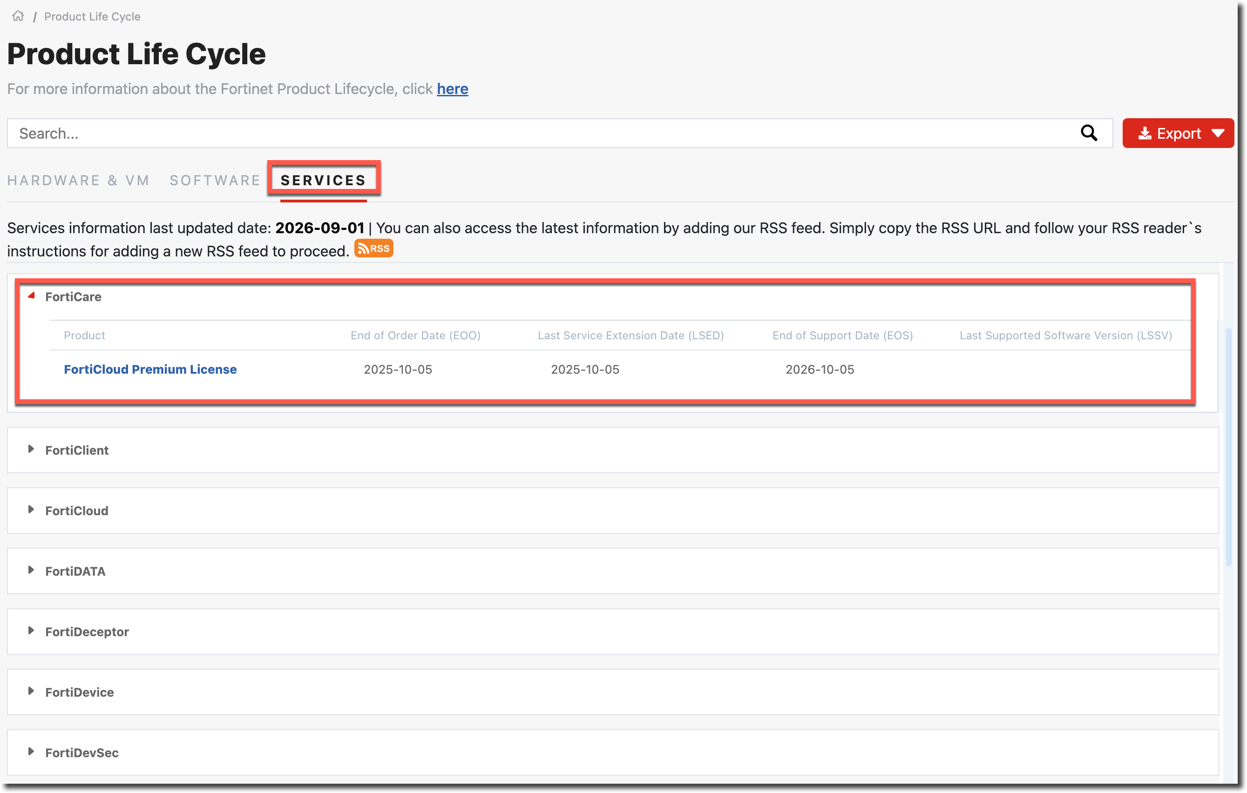Collapse the FortiCare section triangle

click(x=32, y=296)
